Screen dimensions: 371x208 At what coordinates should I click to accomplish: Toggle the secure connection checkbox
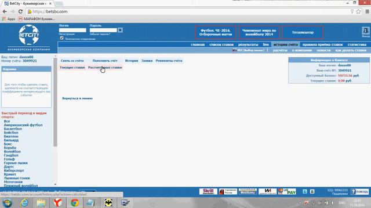[x=62, y=38]
